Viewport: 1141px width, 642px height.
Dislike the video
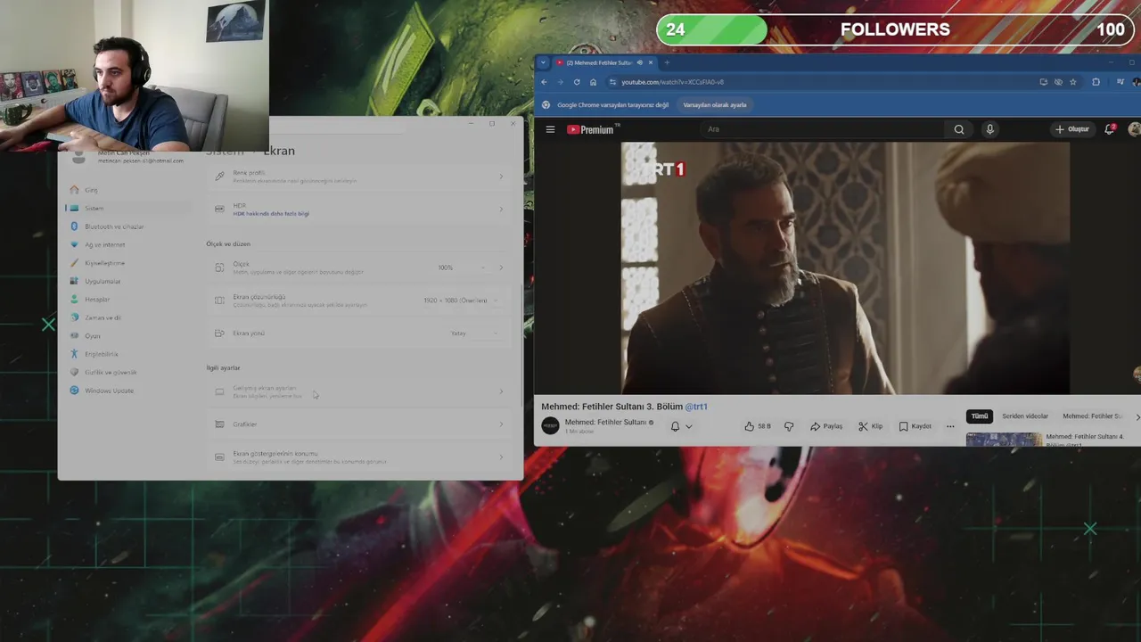click(789, 426)
